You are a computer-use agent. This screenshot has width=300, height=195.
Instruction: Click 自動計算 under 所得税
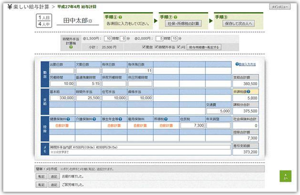166,126
